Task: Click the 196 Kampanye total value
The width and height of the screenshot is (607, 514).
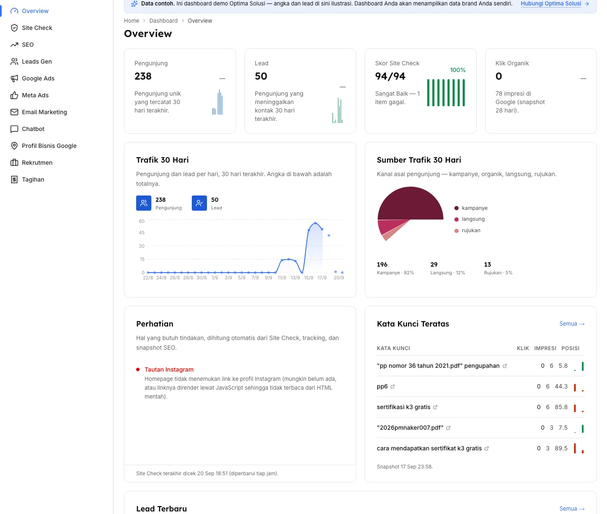Action: tap(382, 265)
